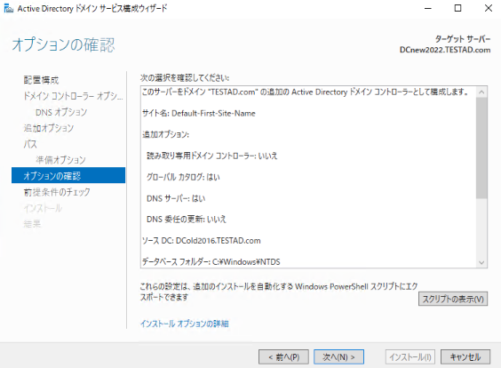Click inside the selection review text box
501x368 pixels.
pos(308,177)
